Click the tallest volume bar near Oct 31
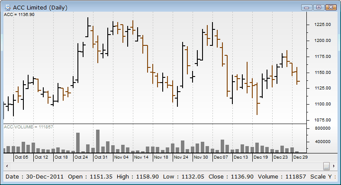This screenshot has width=341, height=185. 98,141
